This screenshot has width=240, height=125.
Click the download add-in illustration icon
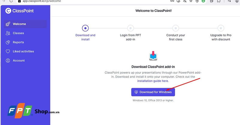point(153,56)
